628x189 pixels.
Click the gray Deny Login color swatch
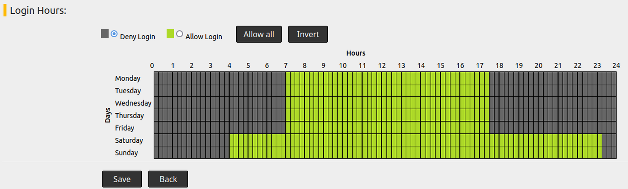pyautogui.click(x=105, y=34)
